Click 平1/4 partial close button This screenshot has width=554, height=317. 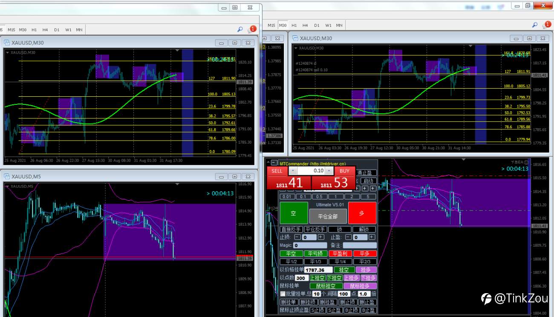pyautogui.click(x=340, y=262)
